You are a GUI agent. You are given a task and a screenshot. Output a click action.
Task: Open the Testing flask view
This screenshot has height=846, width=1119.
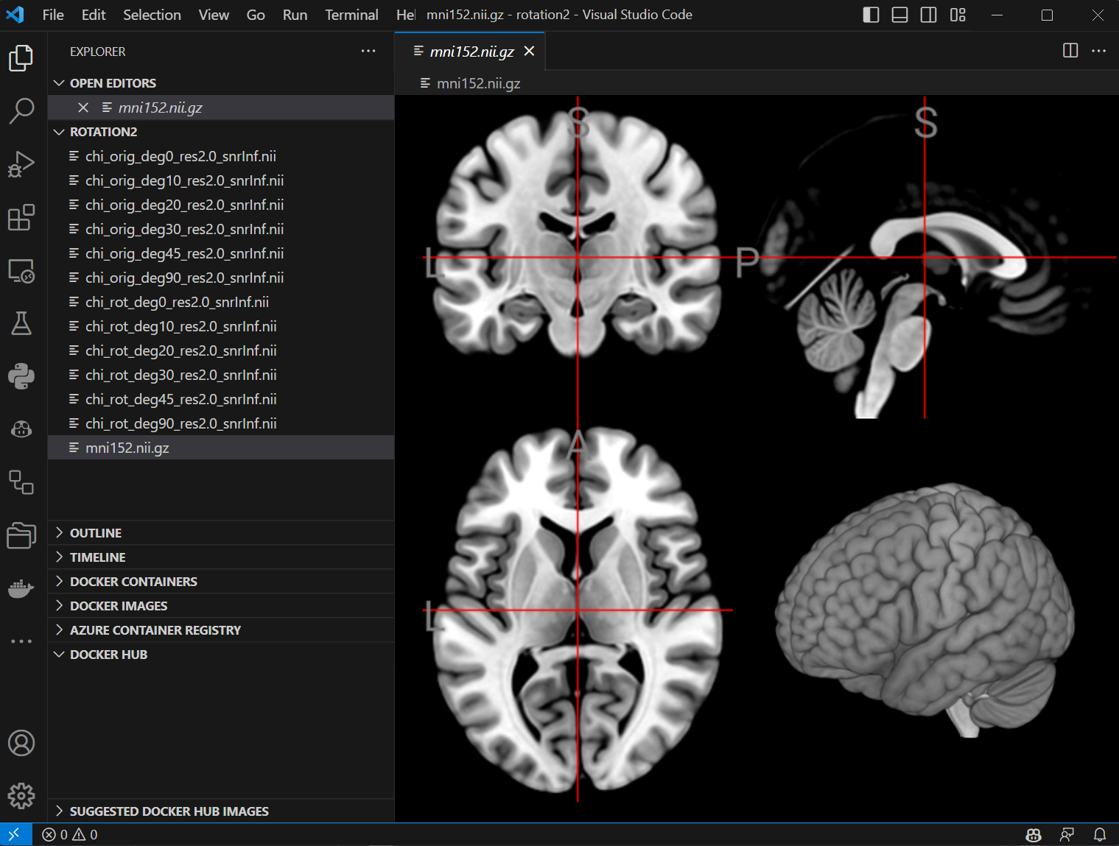point(21,323)
